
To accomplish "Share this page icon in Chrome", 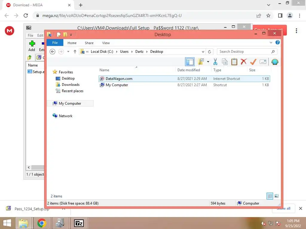I will pos(258,16).
